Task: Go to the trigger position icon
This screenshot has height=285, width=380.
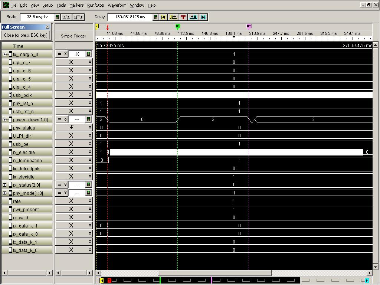Action: click(183, 17)
